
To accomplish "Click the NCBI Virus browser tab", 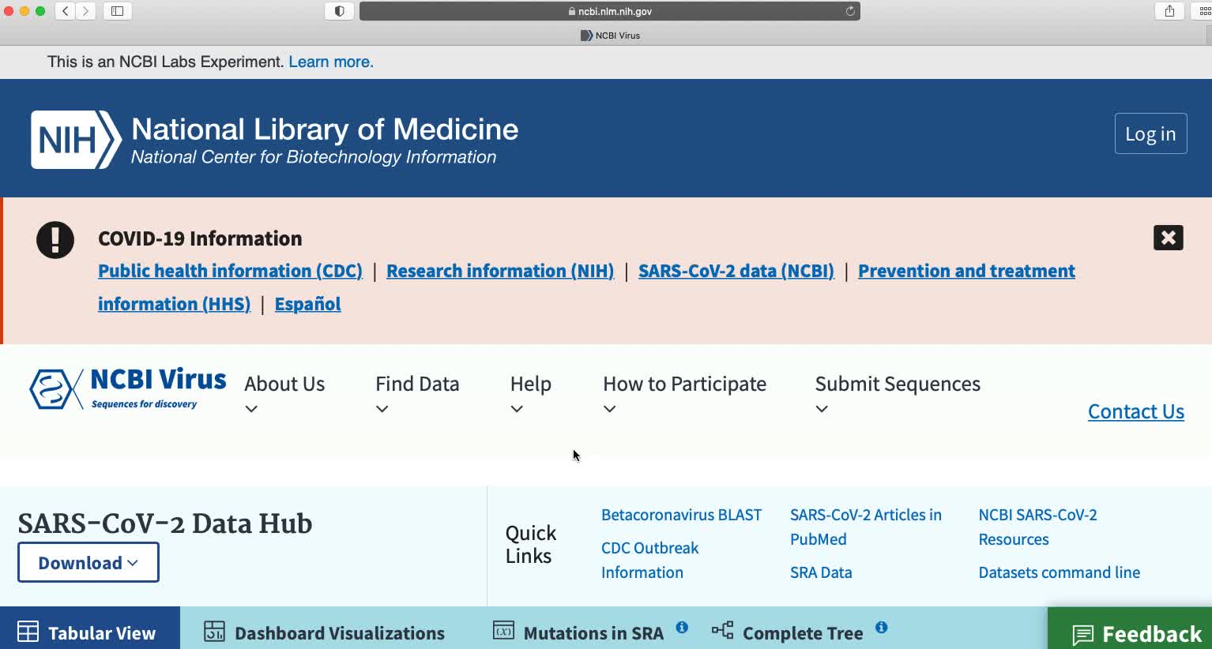I will (x=610, y=36).
